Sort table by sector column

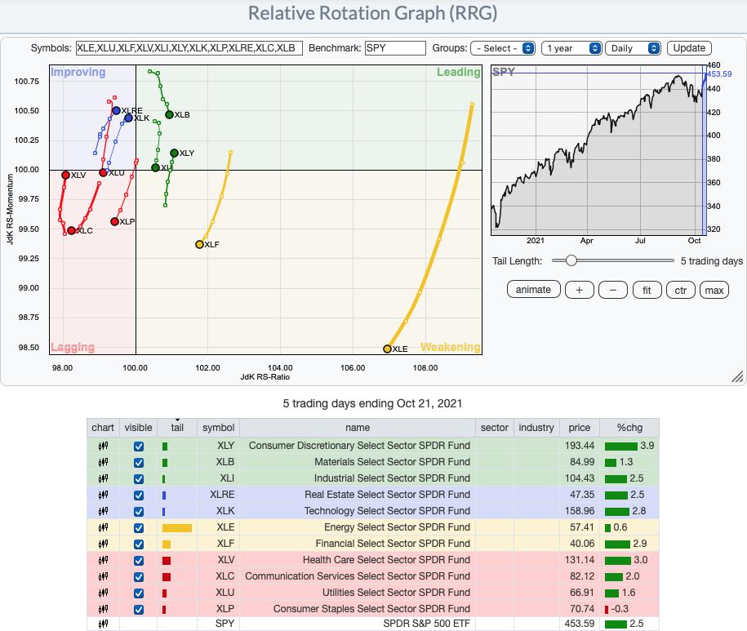495,428
